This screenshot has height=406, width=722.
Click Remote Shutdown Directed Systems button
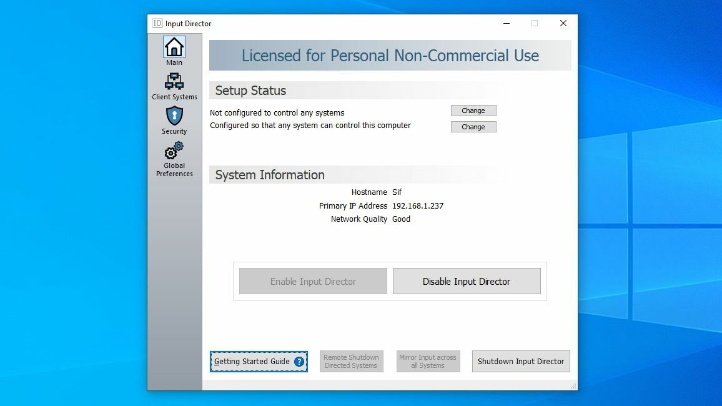[x=351, y=362]
